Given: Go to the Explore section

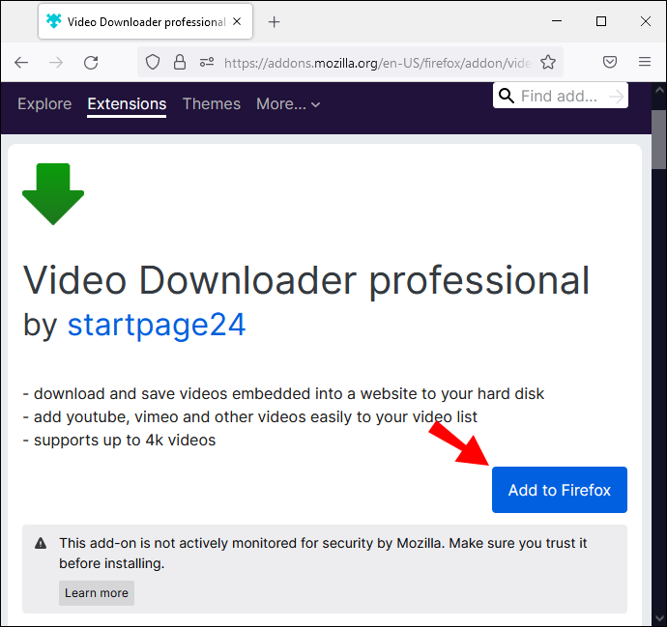Looking at the screenshot, I should (44, 103).
